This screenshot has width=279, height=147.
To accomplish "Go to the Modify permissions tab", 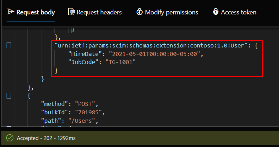I will (172, 12).
